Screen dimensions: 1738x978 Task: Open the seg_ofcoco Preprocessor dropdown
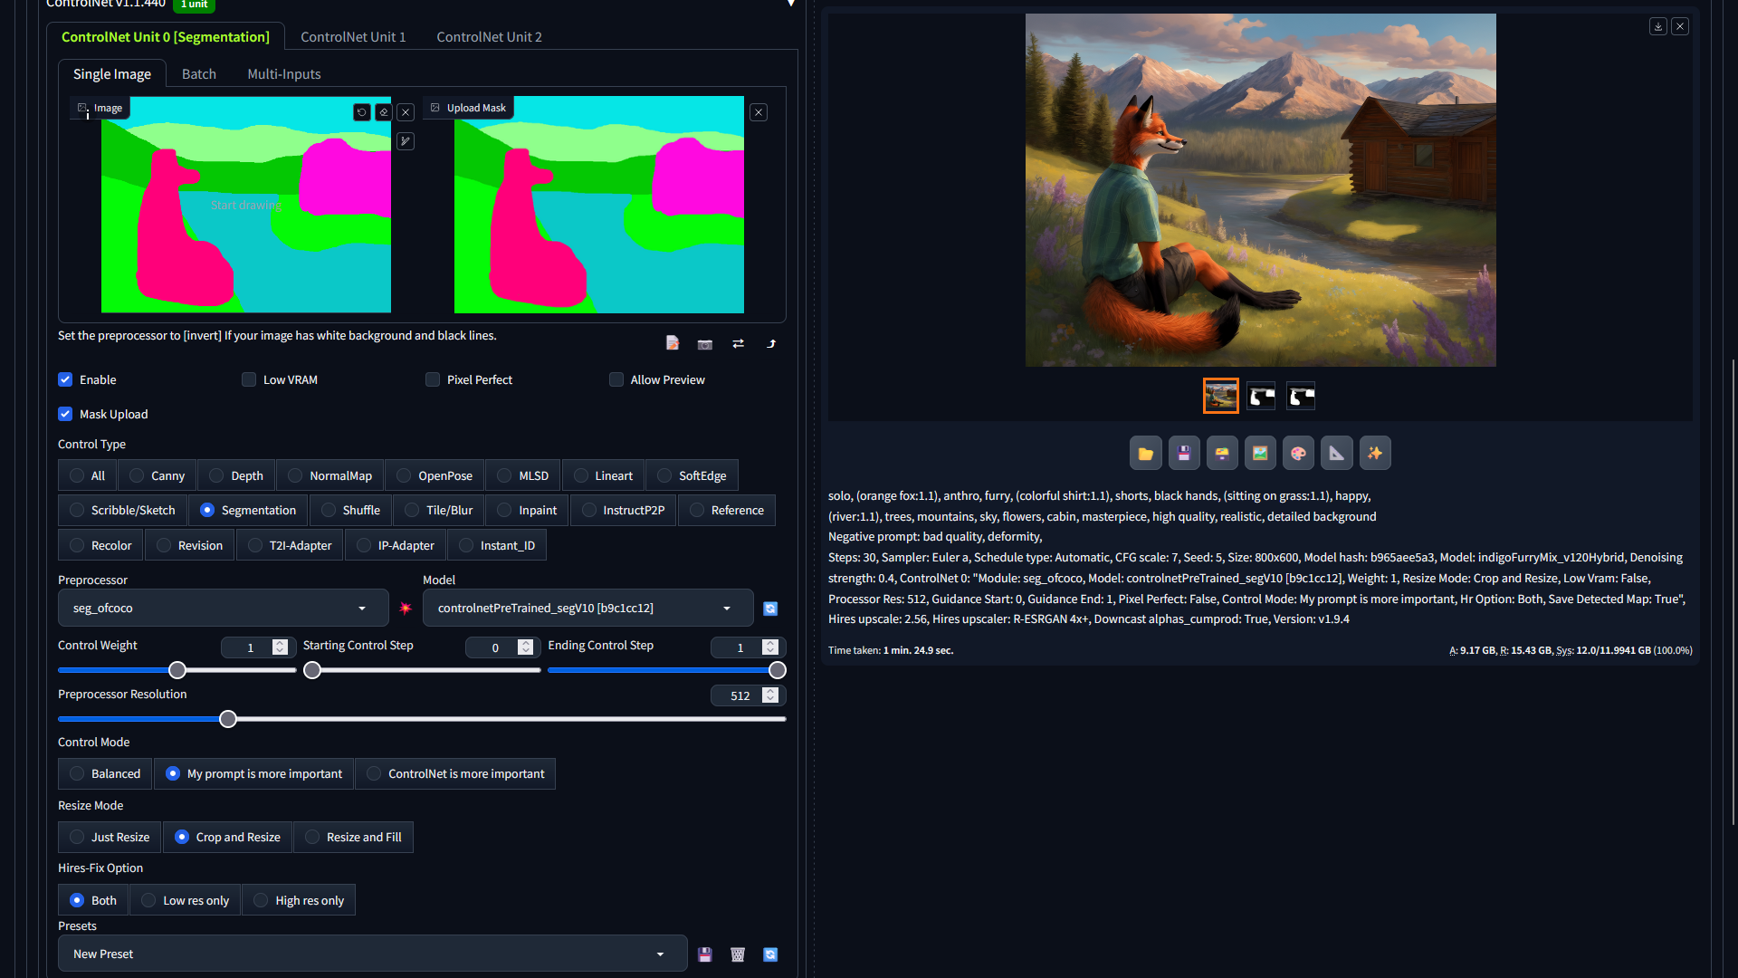pos(223,609)
